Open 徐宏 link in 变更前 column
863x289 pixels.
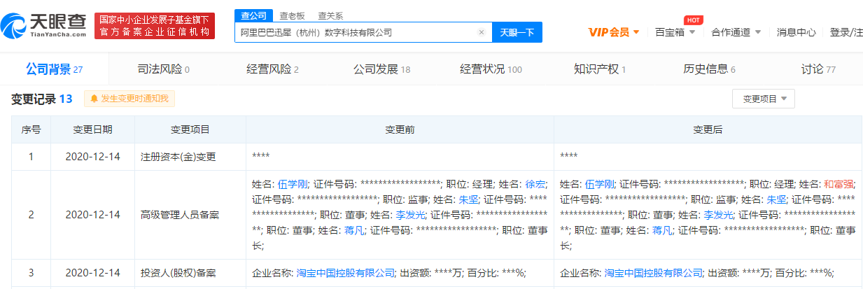pos(535,185)
